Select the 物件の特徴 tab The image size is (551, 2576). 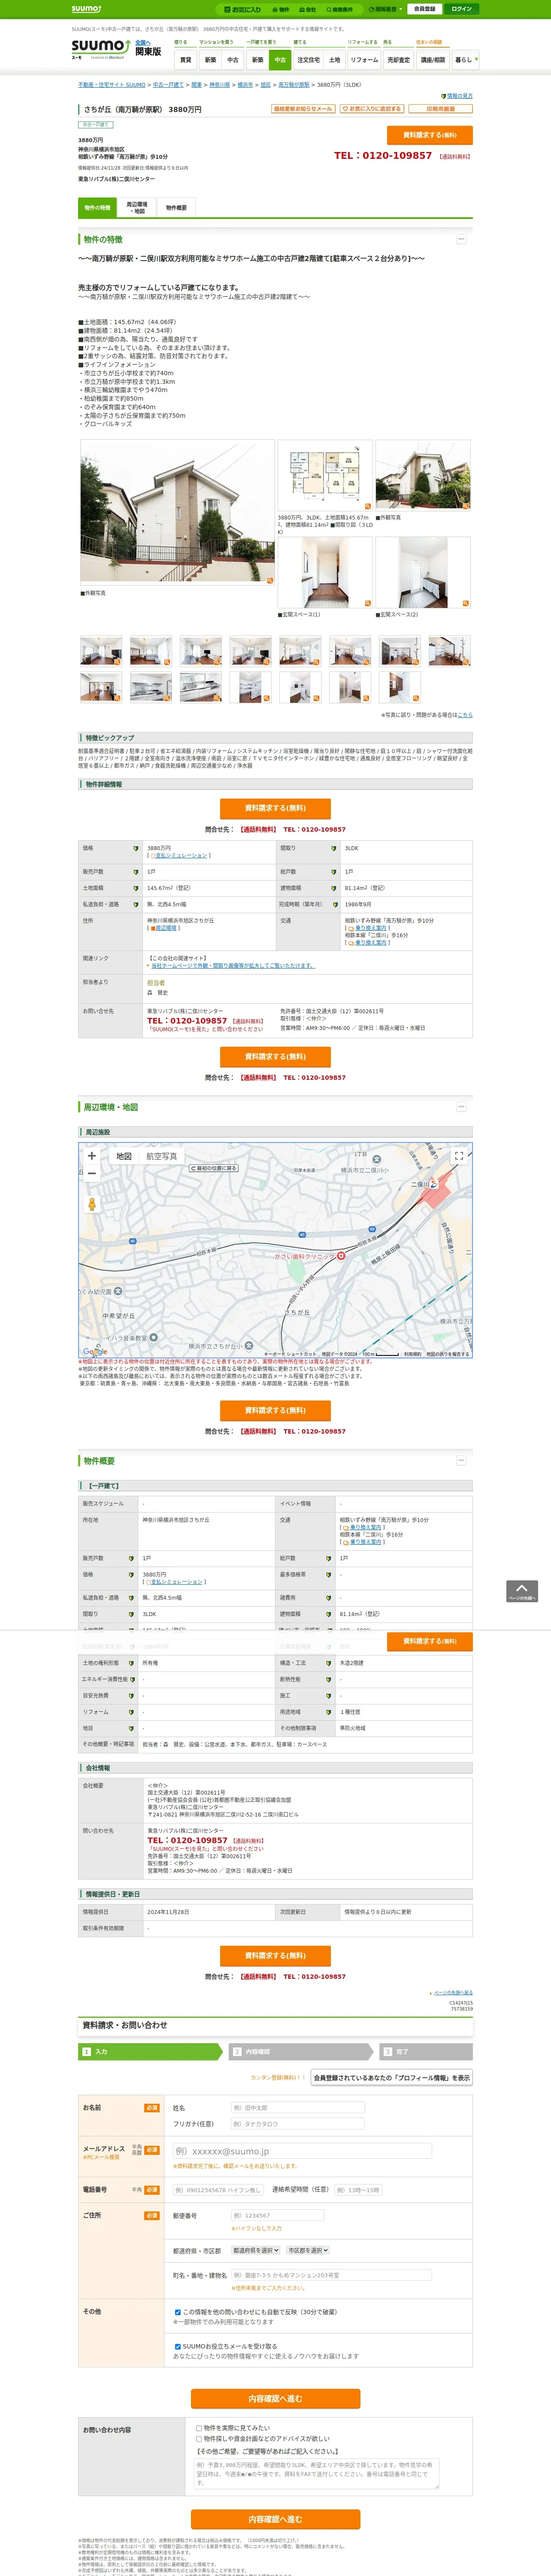(x=97, y=207)
